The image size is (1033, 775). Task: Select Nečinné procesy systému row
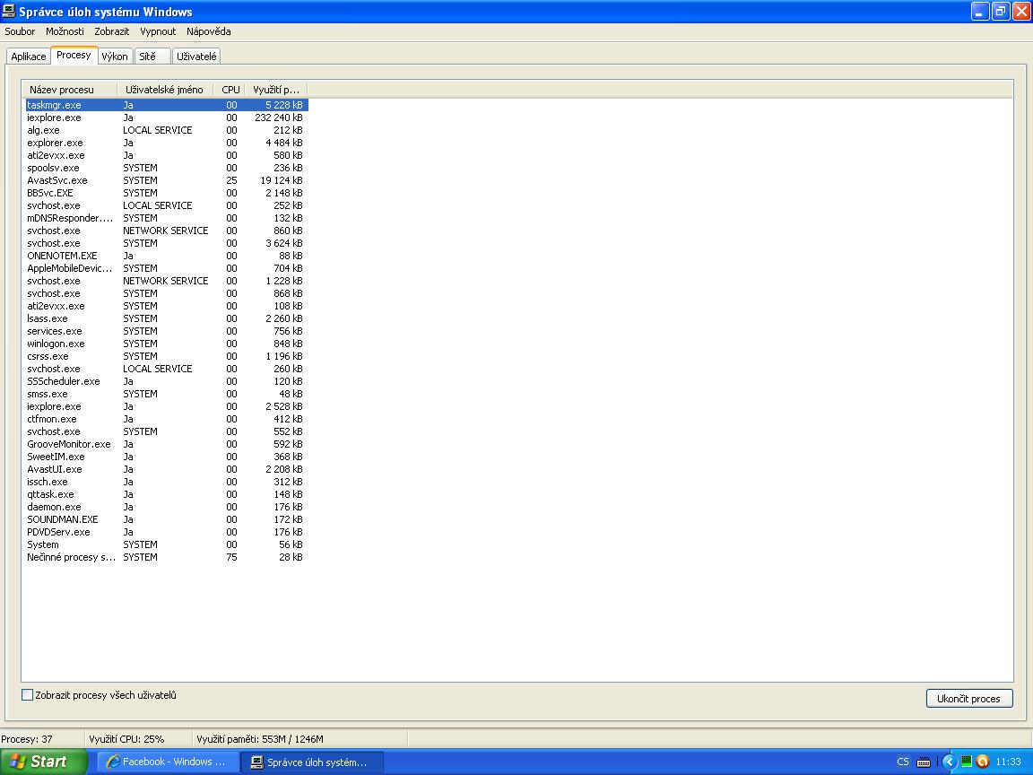point(167,557)
